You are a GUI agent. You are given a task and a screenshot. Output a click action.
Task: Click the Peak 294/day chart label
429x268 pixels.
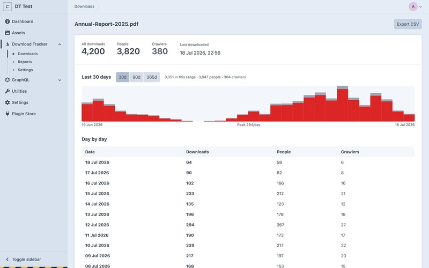[248, 125]
